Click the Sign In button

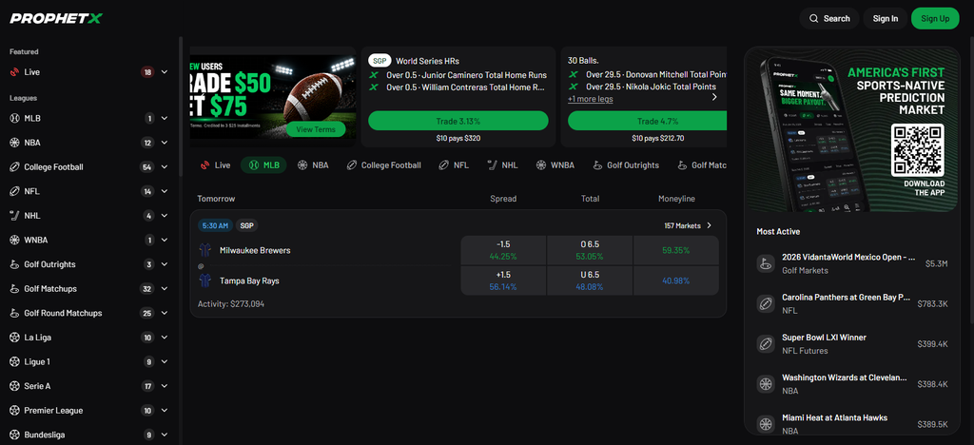886,19
